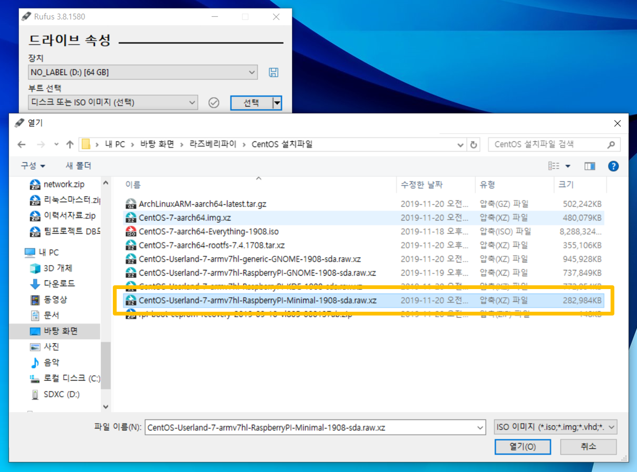The width and height of the screenshot is (637, 472).
Task: Select the armv7hl-generic-GNOME-1908 raw.xz file
Action: pyautogui.click(x=364, y=259)
